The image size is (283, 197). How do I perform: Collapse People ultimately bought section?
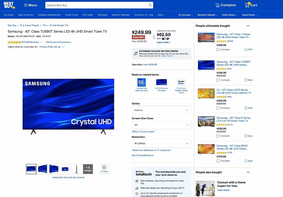[248, 26]
